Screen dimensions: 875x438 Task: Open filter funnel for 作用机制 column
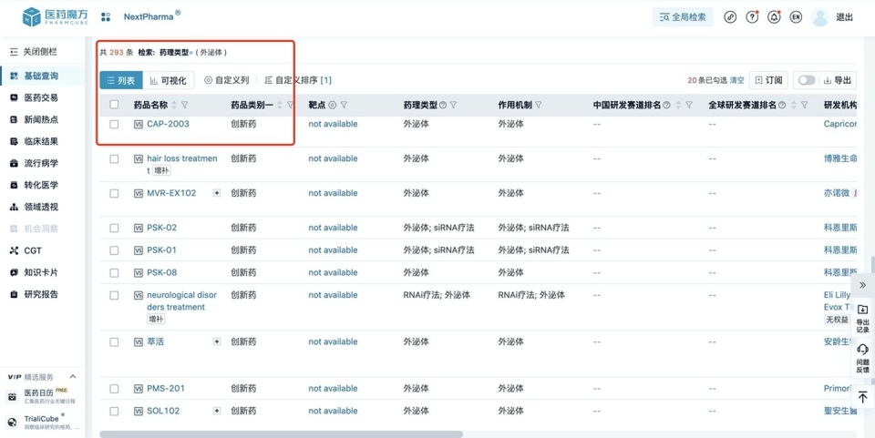point(538,105)
